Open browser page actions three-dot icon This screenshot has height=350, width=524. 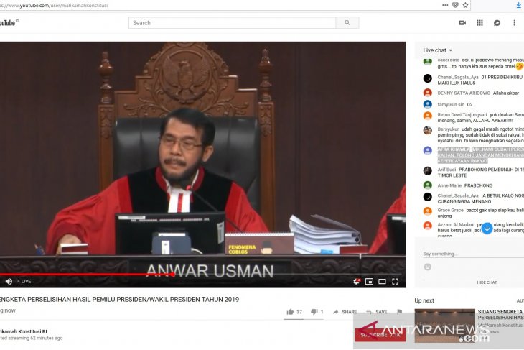pyautogui.click(x=445, y=5)
